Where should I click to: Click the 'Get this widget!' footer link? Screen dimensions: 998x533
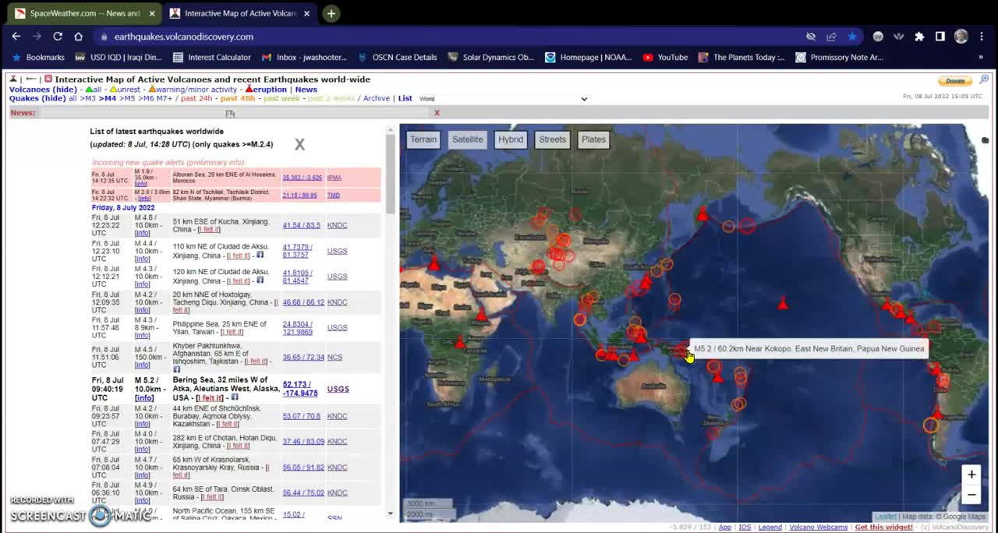[x=883, y=528]
